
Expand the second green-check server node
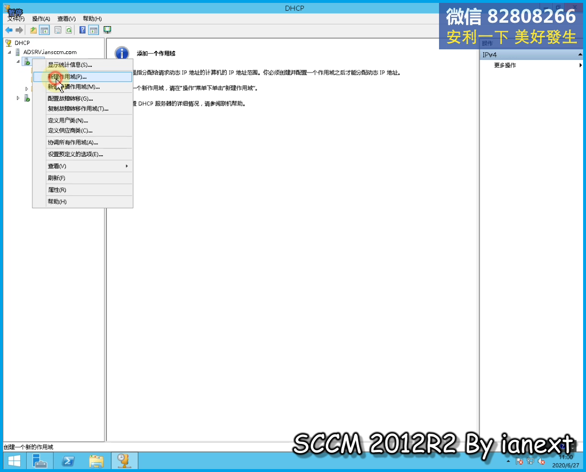tap(18, 98)
